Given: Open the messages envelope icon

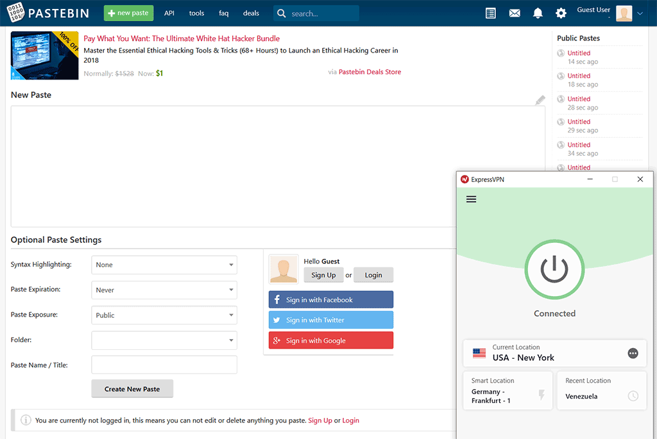Looking at the screenshot, I should (x=515, y=13).
